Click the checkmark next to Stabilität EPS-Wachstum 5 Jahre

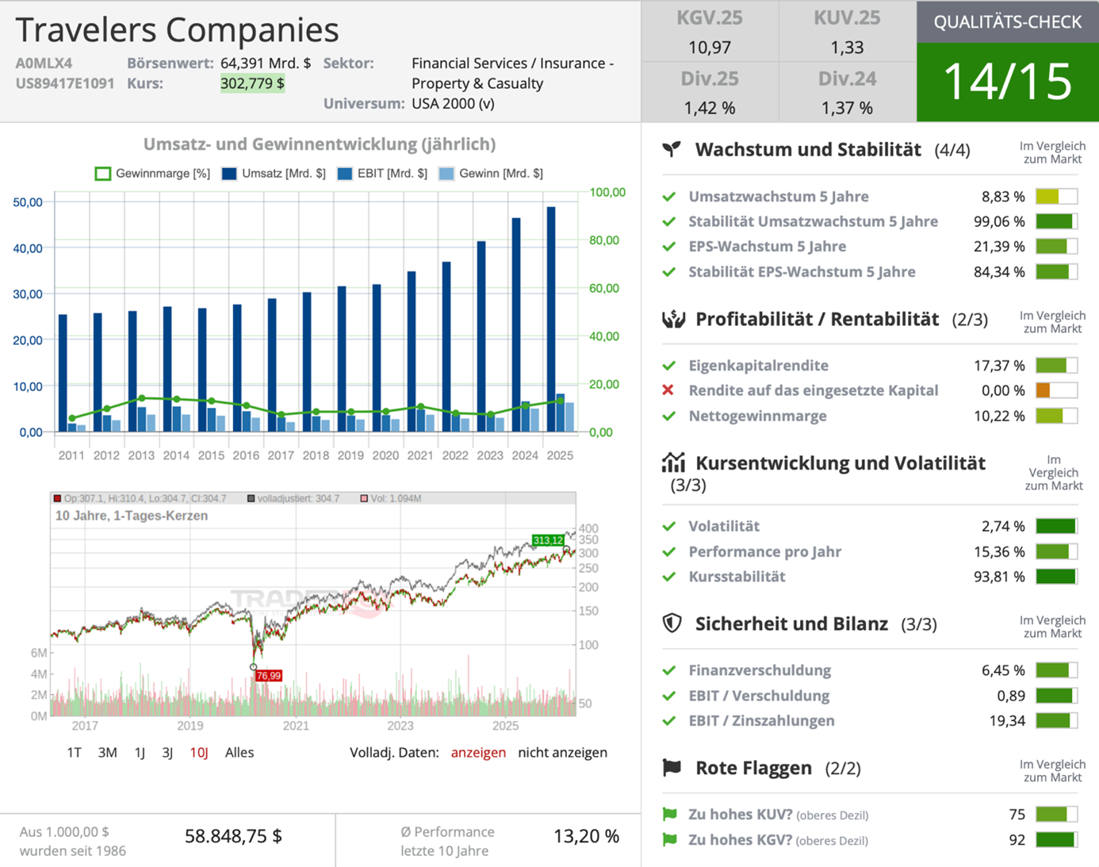pyautogui.click(x=669, y=272)
